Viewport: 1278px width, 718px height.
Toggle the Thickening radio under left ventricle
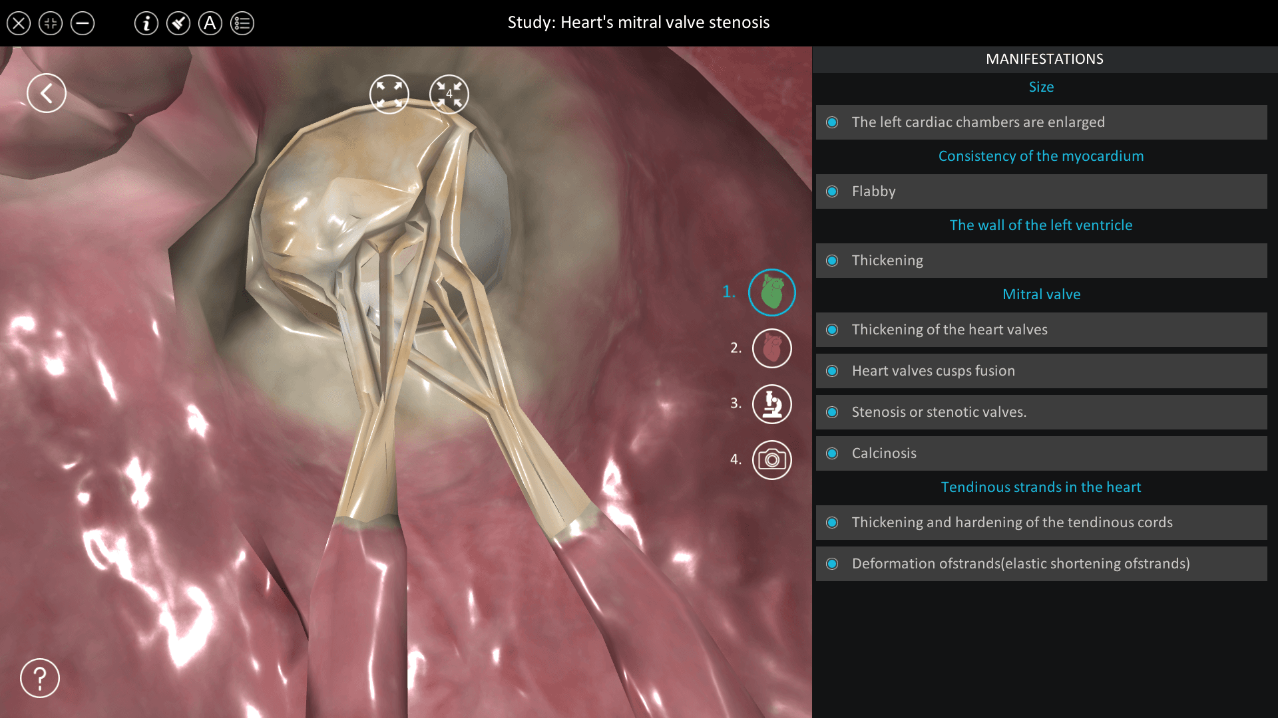832,261
